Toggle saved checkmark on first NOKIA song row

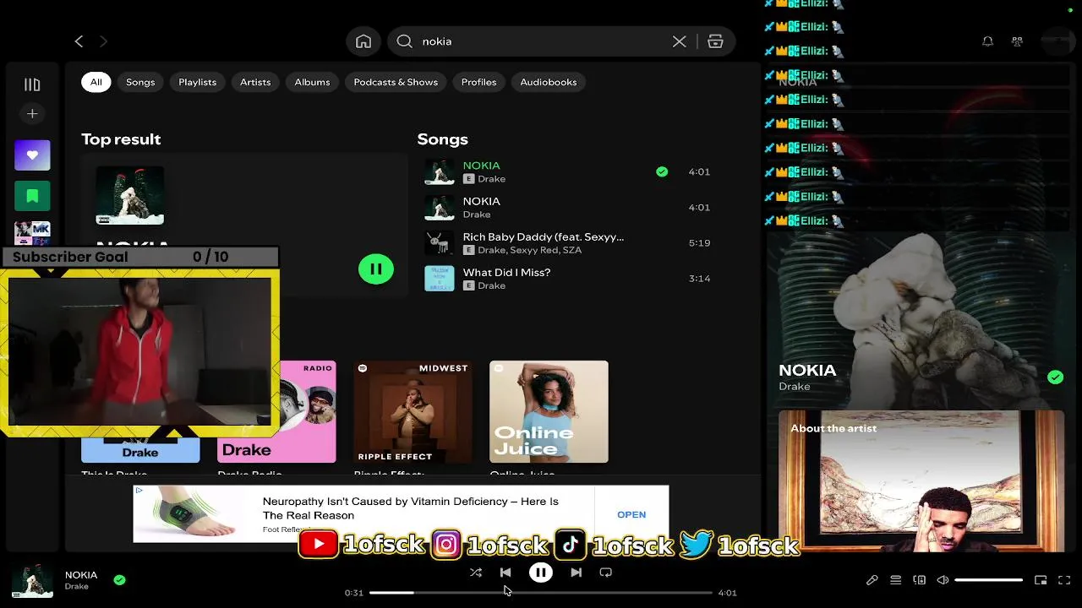(x=662, y=171)
